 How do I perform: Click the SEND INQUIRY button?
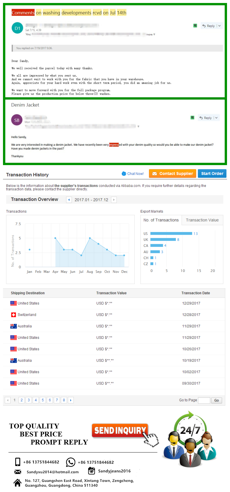pyautogui.click(x=120, y=430)
